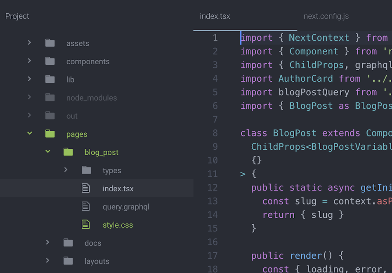Click the node_modules folder icon

click(50, 97)
